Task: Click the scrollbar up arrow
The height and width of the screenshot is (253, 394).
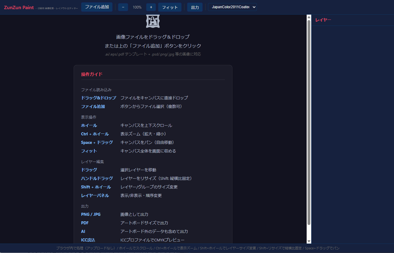Action: [x=309, y=17]
